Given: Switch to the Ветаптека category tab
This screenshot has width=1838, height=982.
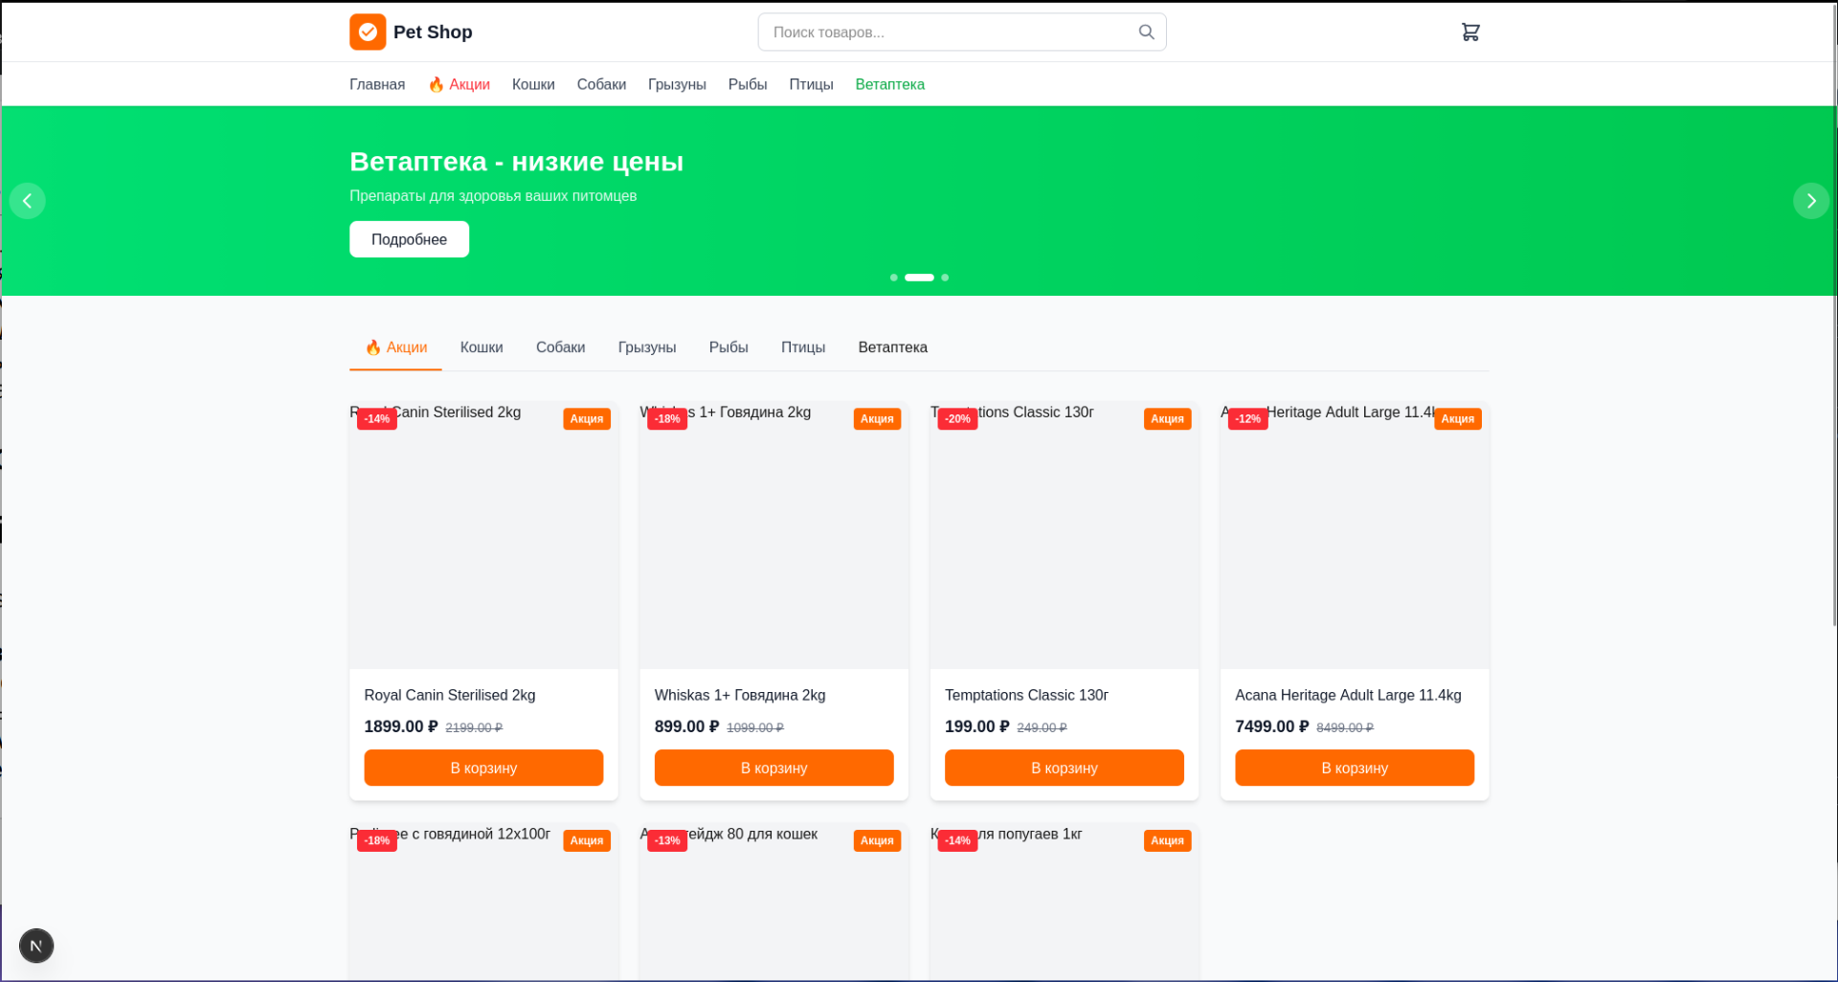Looking at the screenshot, I should (x=892, y=347).
